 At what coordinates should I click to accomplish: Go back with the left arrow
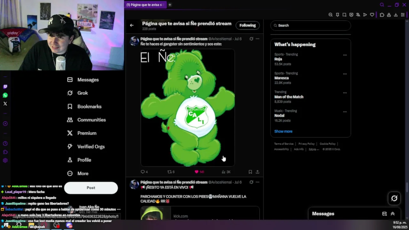(x=132, y=25)
